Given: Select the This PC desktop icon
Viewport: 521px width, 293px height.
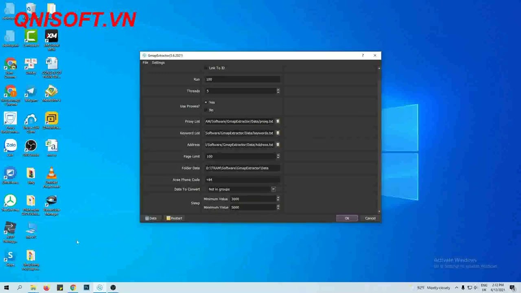Looking at the screenshot, I should coord(31,231).
